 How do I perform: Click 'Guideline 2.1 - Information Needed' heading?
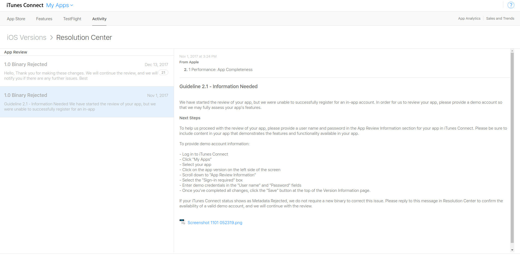click(219, 87)
